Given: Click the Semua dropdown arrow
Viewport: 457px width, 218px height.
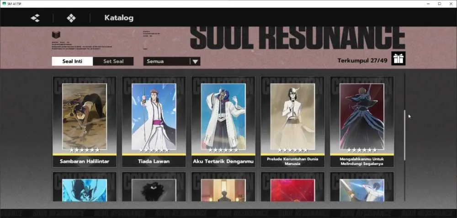Looking at the screenshot, I should tap(195, 61).
